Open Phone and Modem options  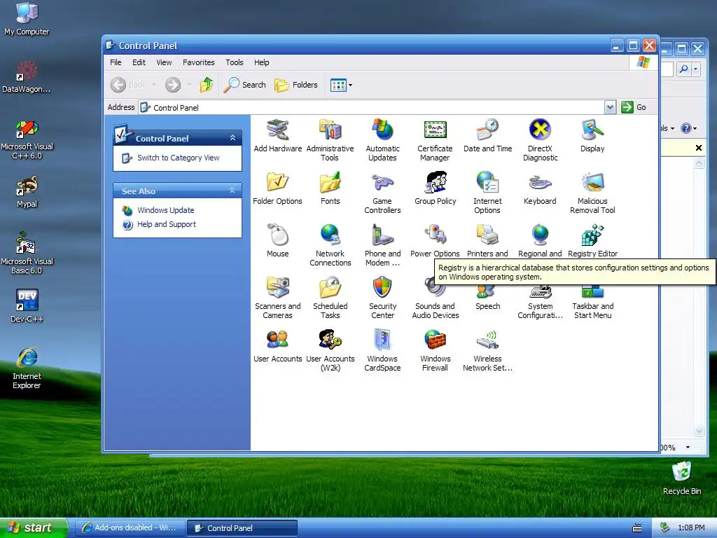tap(383, 245)
